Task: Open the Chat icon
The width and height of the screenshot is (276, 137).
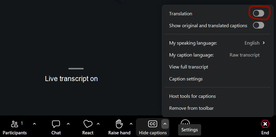Action: [x=56, y=124]
